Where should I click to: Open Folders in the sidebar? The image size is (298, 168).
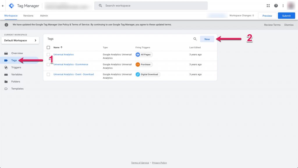point(15,82)
